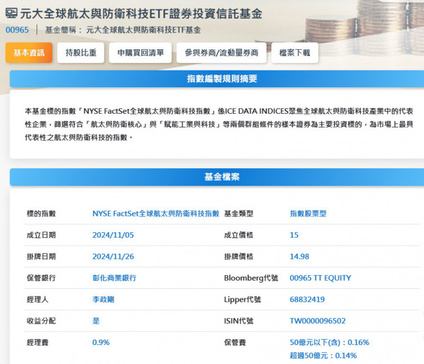Click fund manager name 李政剛

click(103, 299)
